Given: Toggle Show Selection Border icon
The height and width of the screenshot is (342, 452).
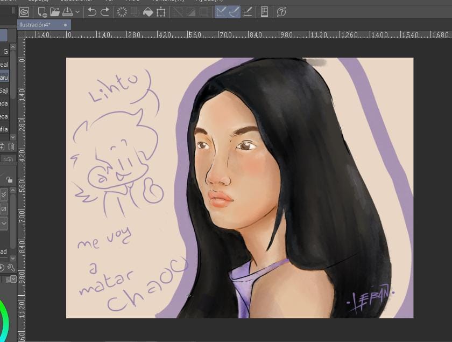Looking at the screenshot, I should tap(204, 12).
